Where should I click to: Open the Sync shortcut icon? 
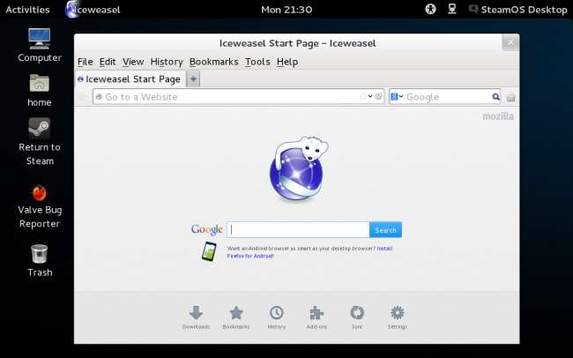coord(357,313)
